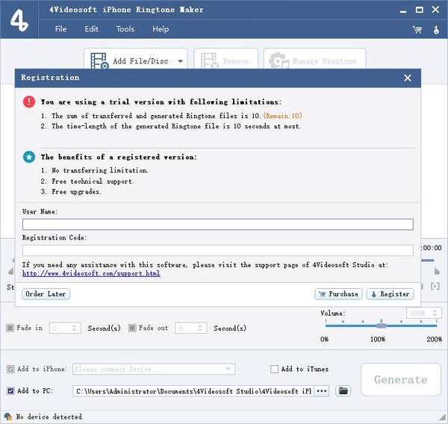The image size is (448, 424).
Task: Click the blue star benefits icon
Action: [x=28, y=157]
